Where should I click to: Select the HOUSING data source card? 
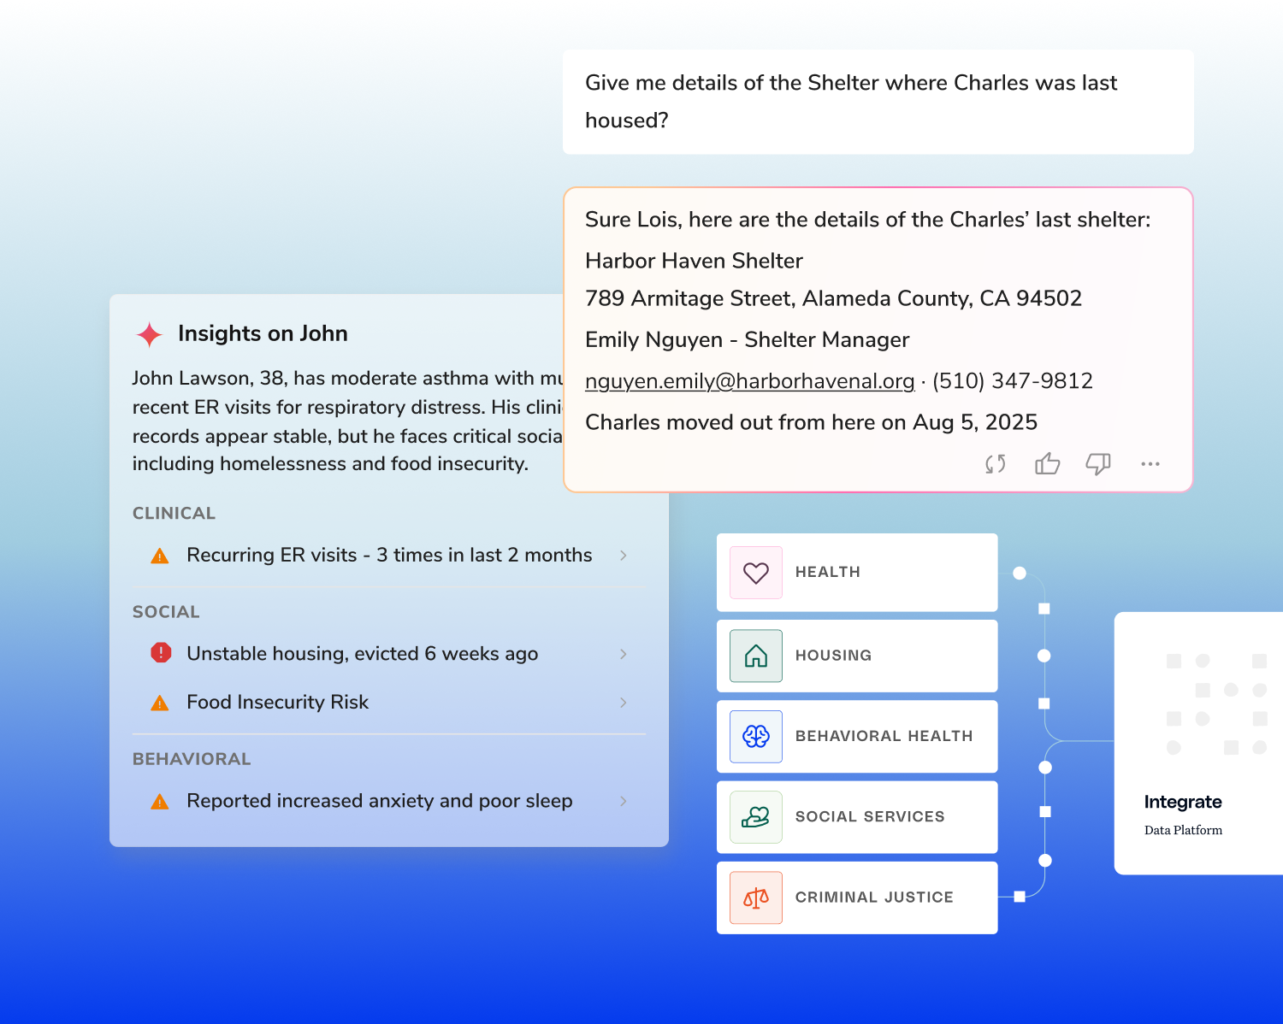coord(857,656)
